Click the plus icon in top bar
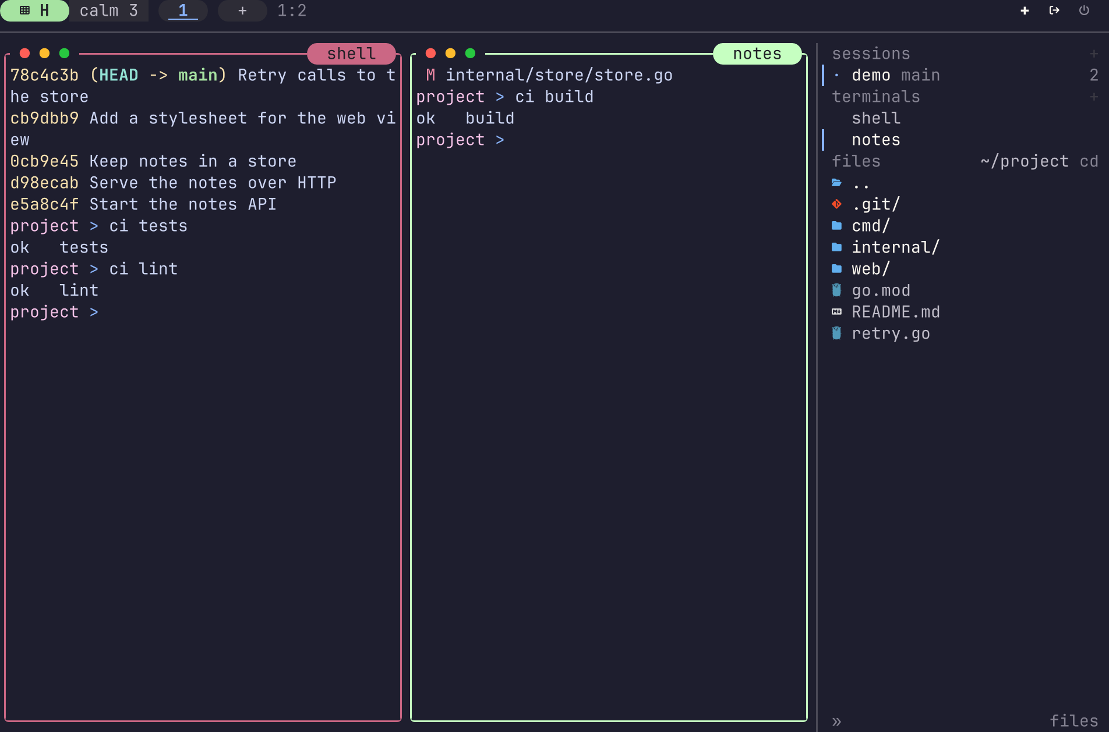Image resolution: width=1109 pixels, height=732 pixels. (x=1025, y=10)
